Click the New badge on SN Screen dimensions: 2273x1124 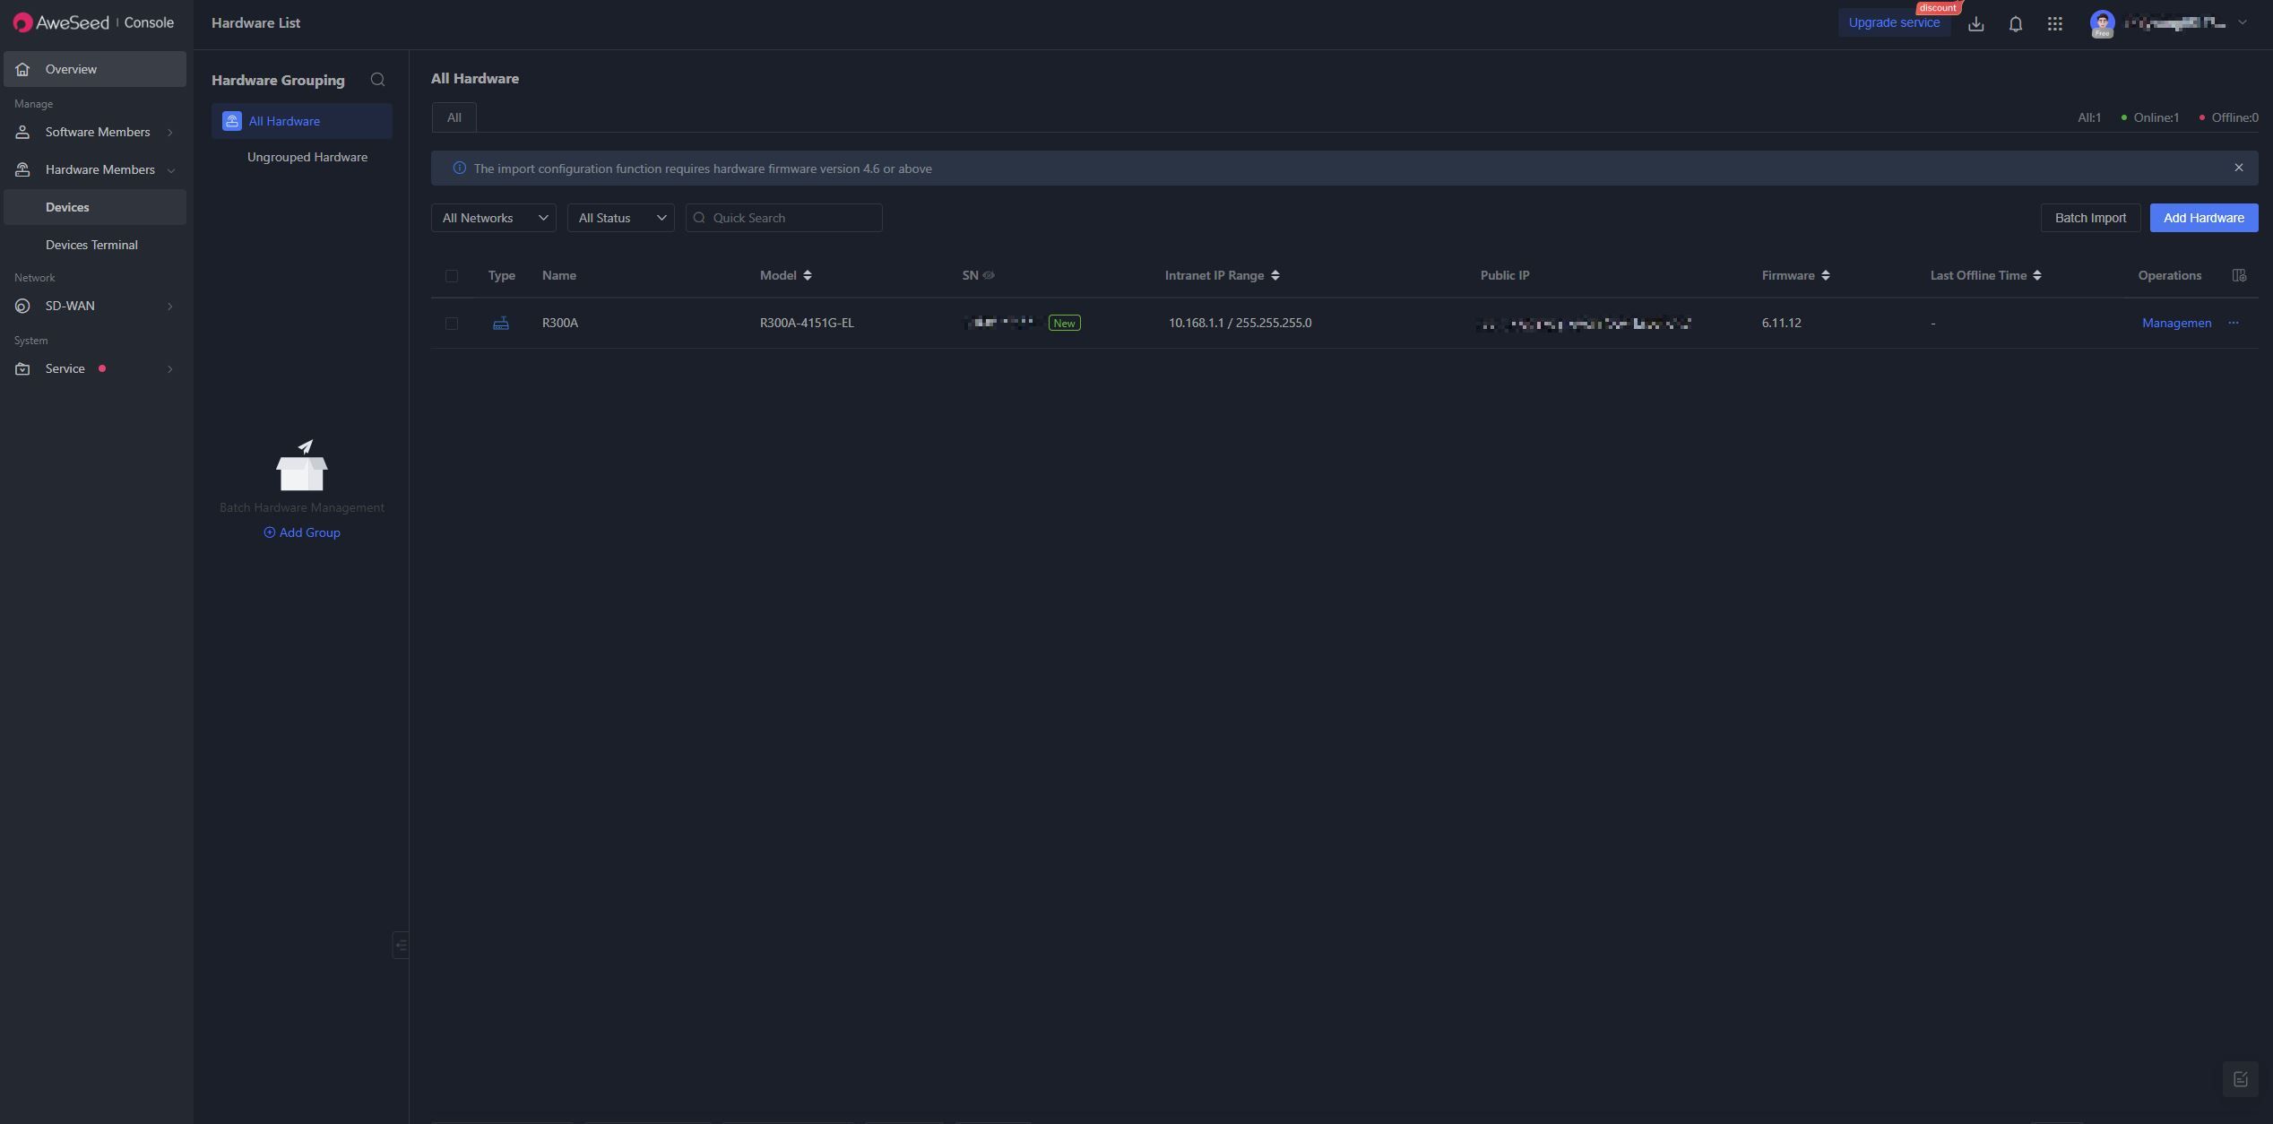(1064, 323)
